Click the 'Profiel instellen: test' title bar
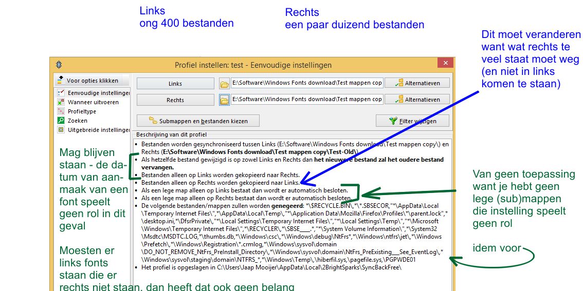The height and width of the screenshot is (291, 583). pos(253,65)
